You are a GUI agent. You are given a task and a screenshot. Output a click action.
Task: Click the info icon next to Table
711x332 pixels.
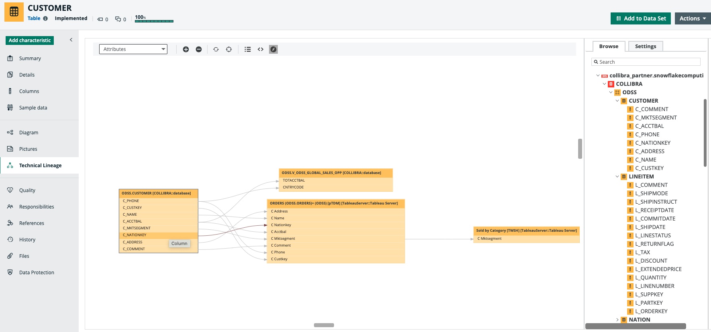(45, 18)
